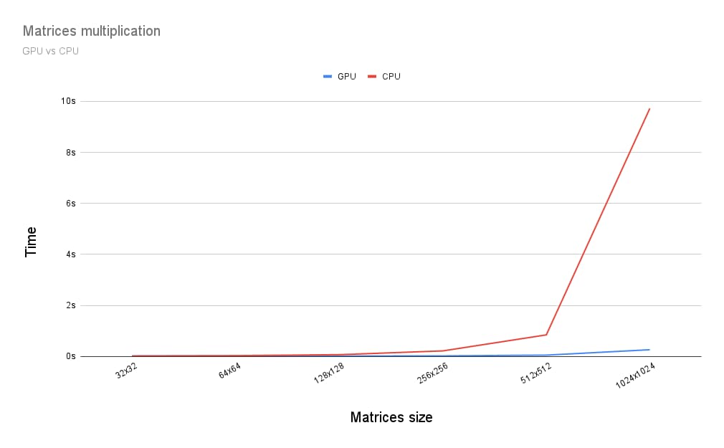Select the CPU line point at 512x512
Viewport: 724px width, 448px height.
click(546, 335)
